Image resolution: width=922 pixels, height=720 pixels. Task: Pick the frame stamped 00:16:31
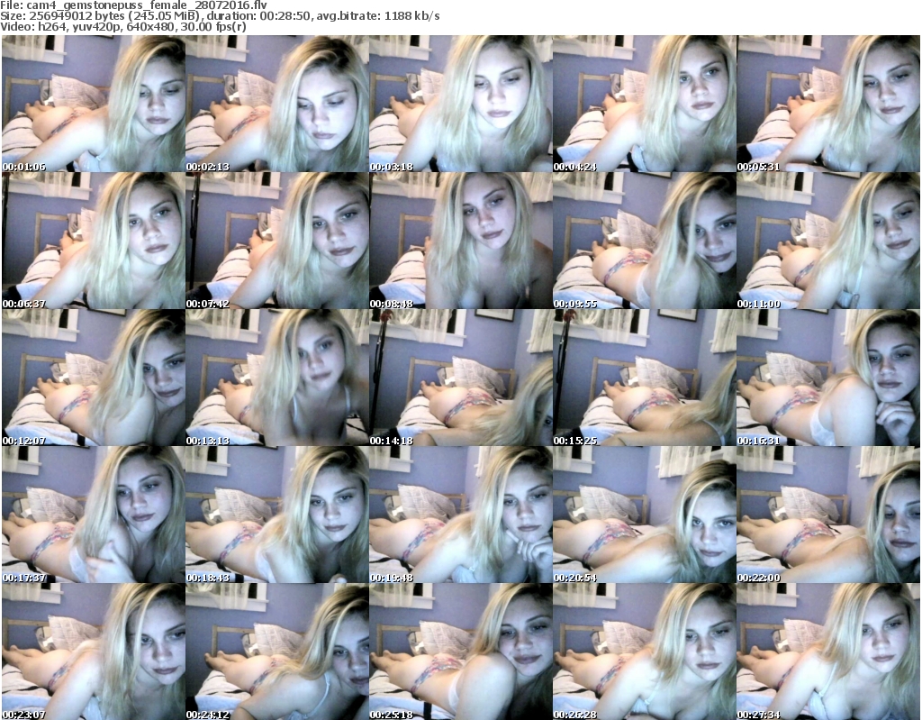(x=828, y=378)
